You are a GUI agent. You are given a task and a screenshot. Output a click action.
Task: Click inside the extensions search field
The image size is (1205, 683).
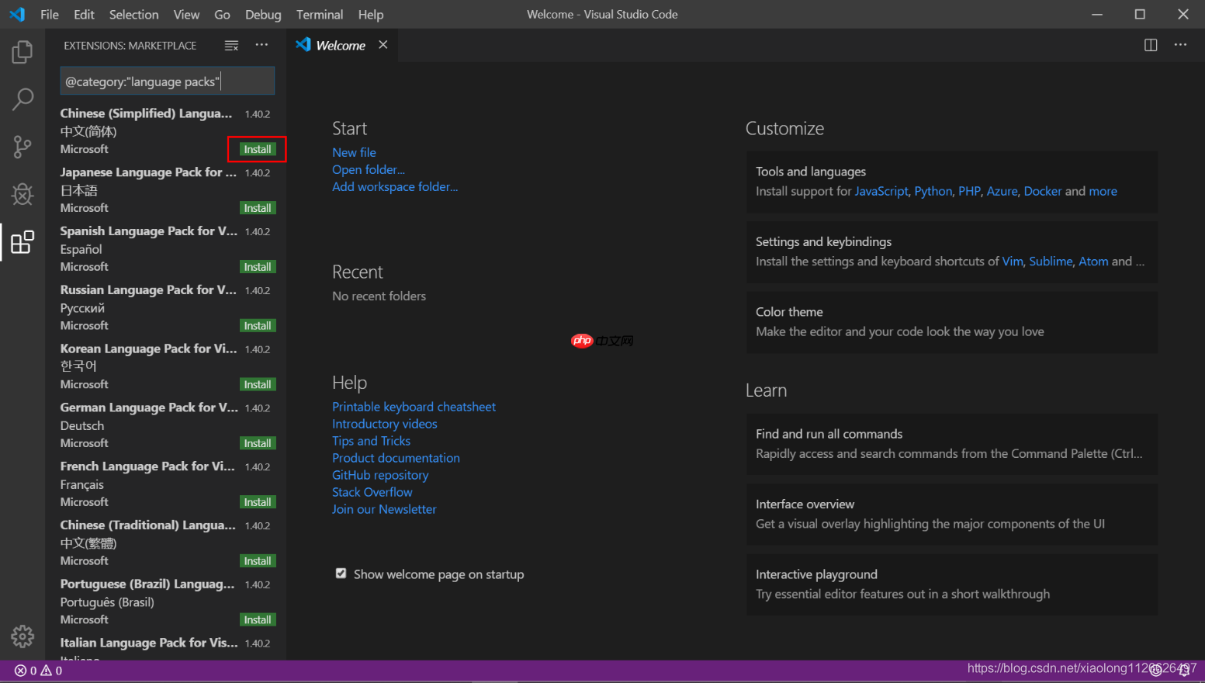coord(167,81)
